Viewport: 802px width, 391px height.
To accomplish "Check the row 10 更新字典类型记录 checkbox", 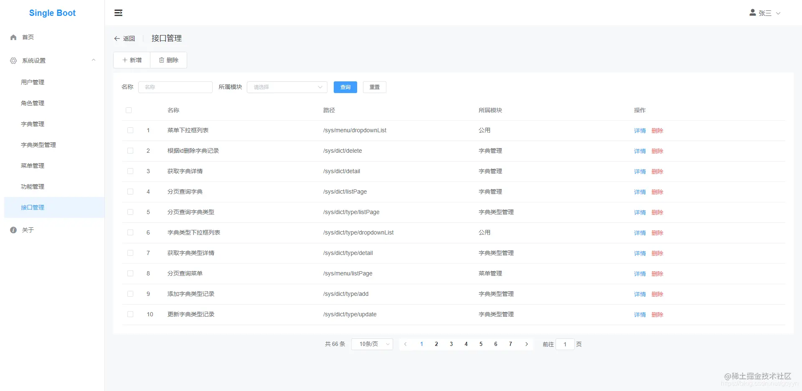I will click(130, 314).
